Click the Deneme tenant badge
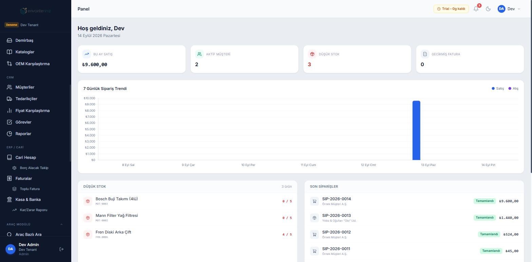 pyautogui.click(x=11, y=25)
